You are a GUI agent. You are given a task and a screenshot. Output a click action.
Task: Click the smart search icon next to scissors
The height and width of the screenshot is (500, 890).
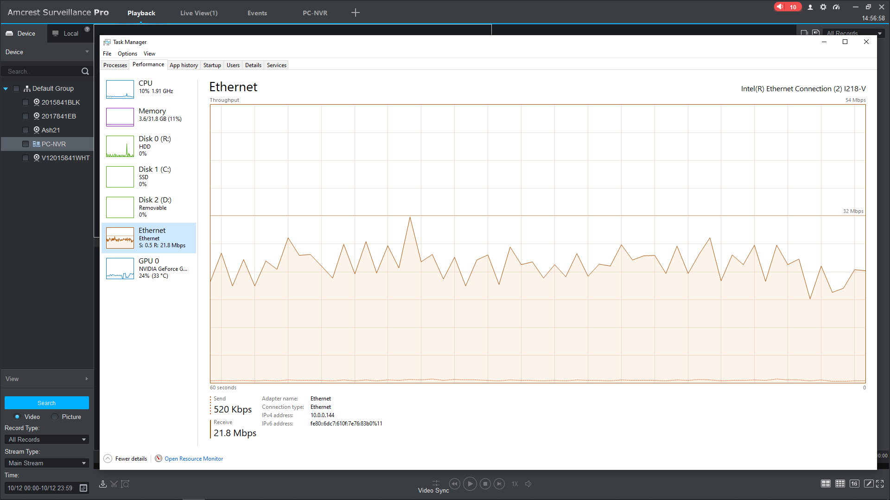coord(125,484)
